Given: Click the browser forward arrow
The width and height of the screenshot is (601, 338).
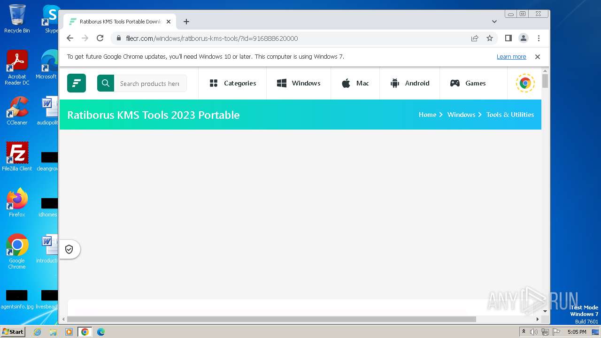Looking at the screenshot, I should [x=85, y=38].
